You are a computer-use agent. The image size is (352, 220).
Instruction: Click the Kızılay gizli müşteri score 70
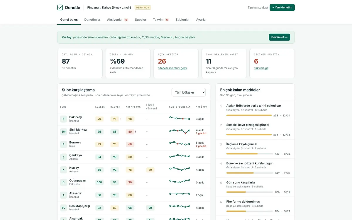[150, 170]
